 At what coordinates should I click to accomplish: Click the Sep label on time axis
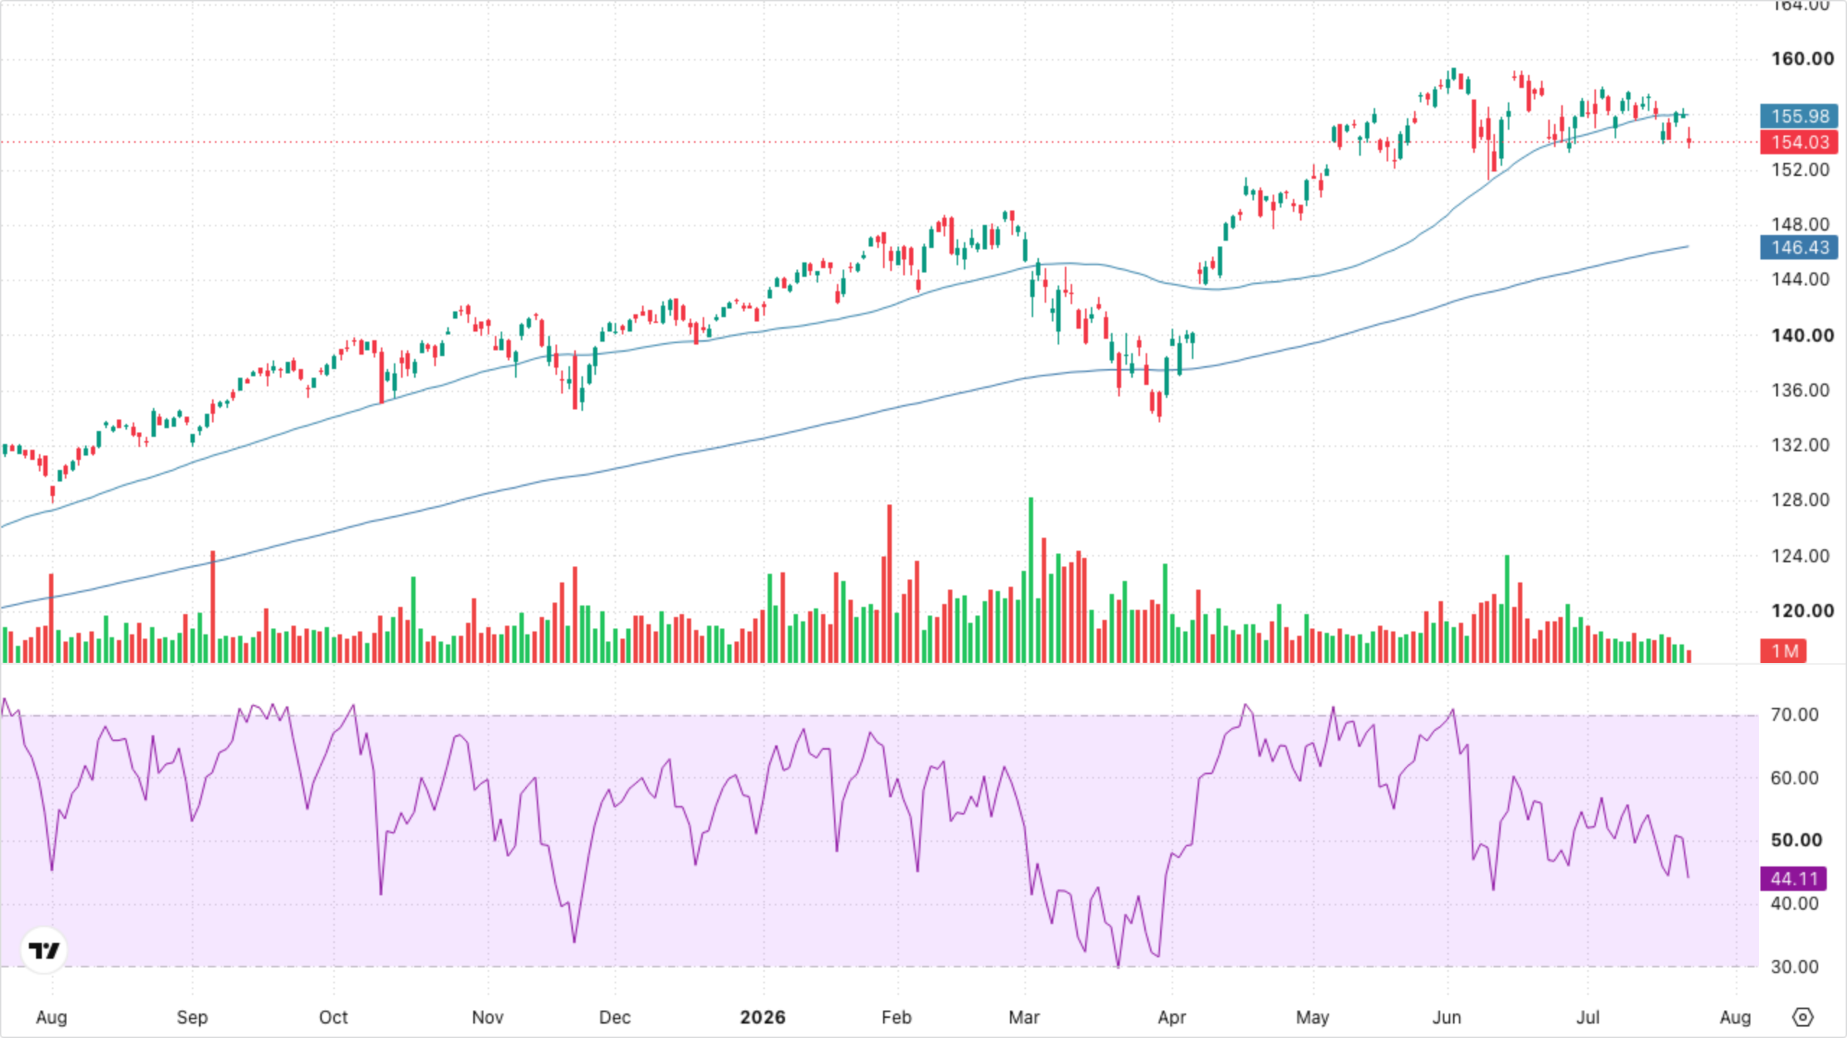[x=192, y=1017]
